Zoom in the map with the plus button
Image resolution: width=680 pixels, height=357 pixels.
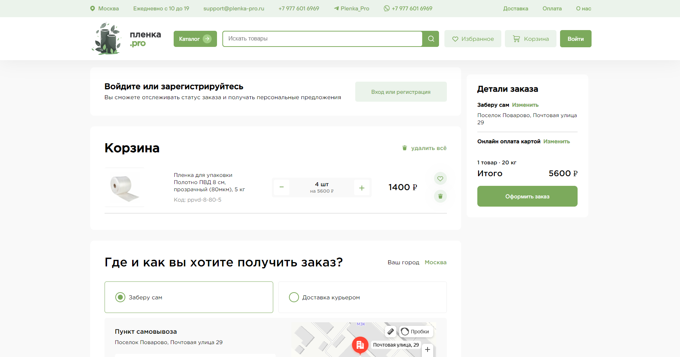point(428,349)
